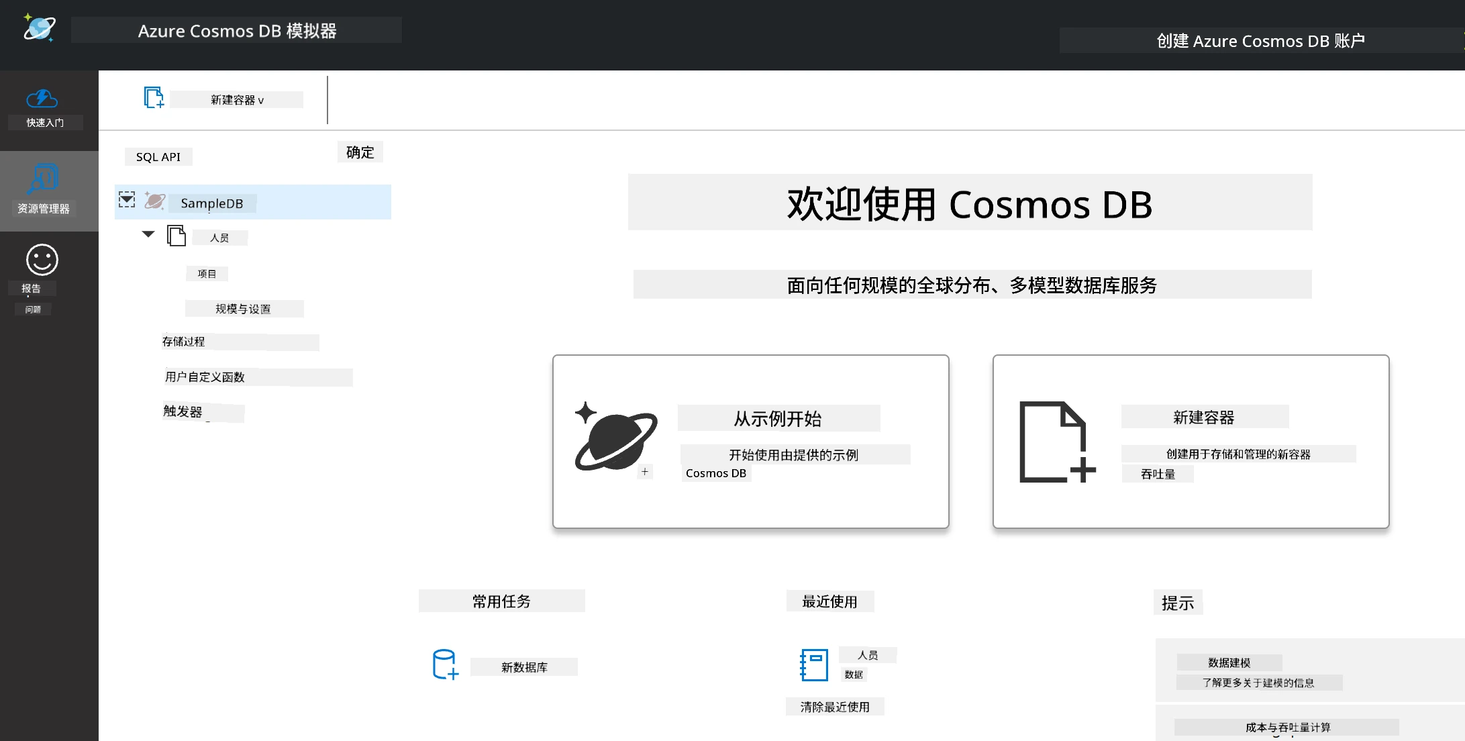1465x741 pixels.
Task: Click 清除最近使用 link
Action: click(x=835, y=707)
